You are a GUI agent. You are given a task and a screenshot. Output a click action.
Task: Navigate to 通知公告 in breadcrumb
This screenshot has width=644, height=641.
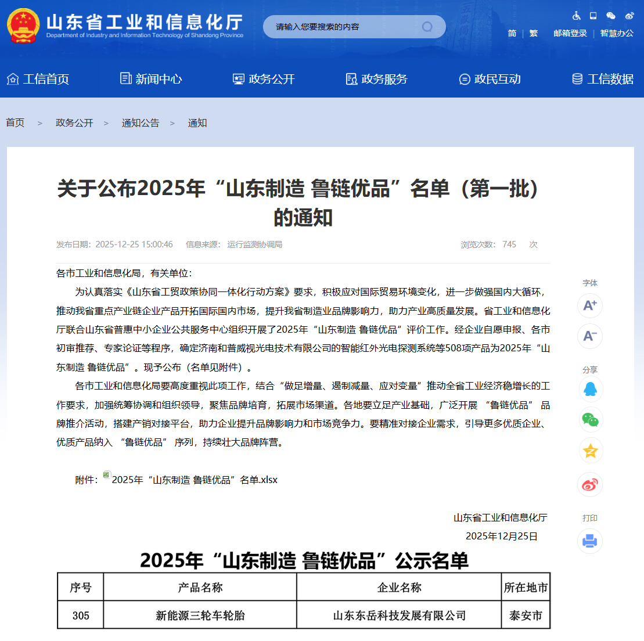tap(140, 123)
